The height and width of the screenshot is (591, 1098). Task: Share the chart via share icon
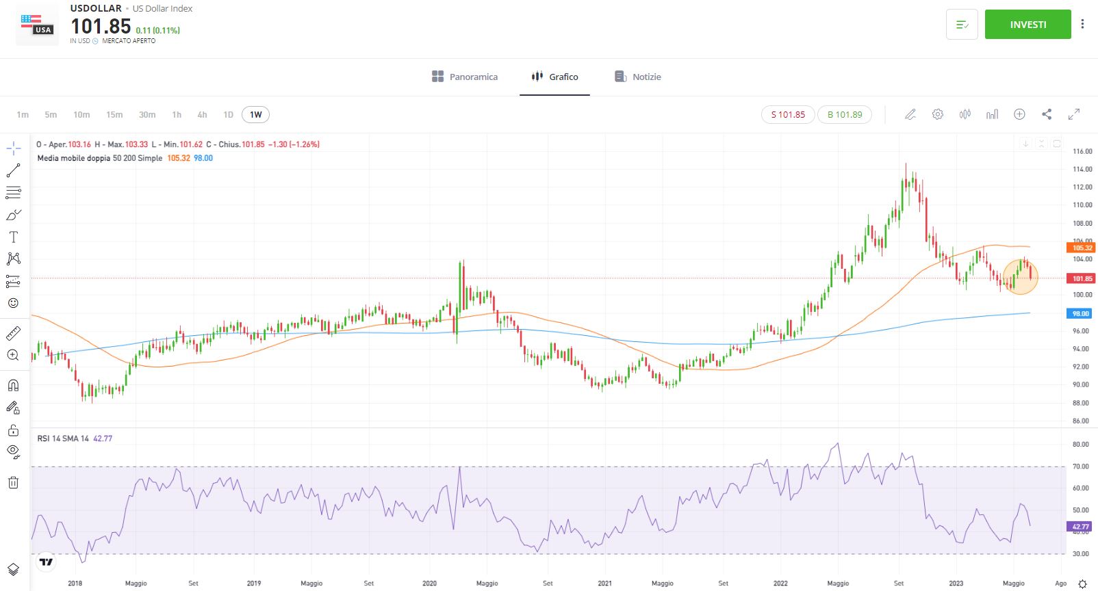(1047, 114)
